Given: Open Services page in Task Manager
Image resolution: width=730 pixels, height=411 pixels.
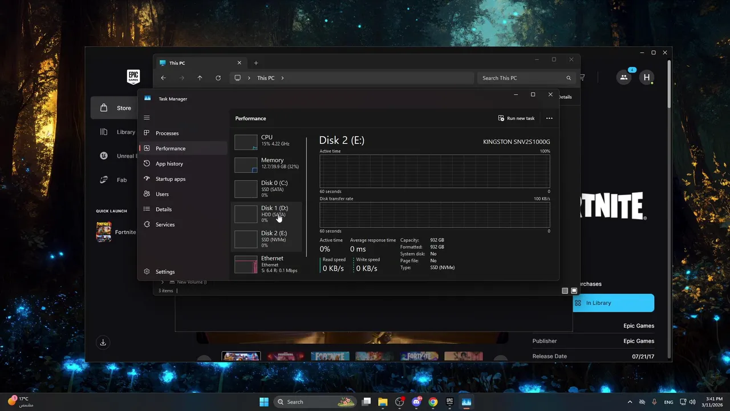Looking at the screenshot, I should 182,224.
